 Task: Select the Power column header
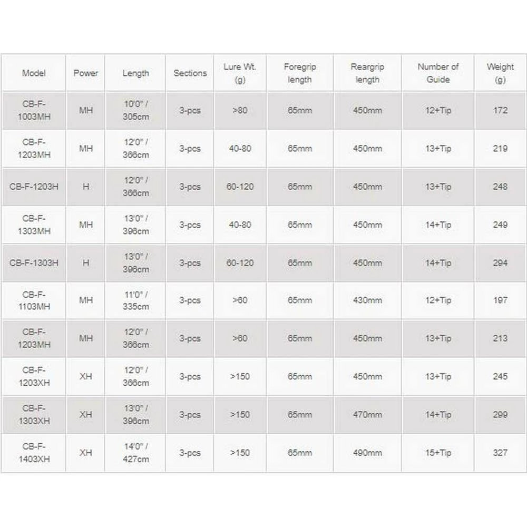[85, 73]
